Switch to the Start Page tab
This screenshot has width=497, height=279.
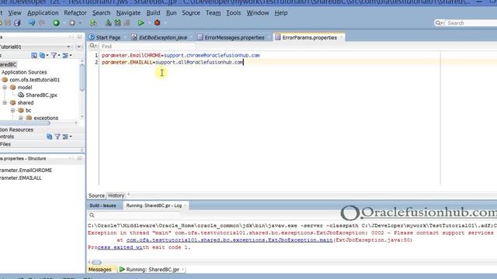pos(108,37)
